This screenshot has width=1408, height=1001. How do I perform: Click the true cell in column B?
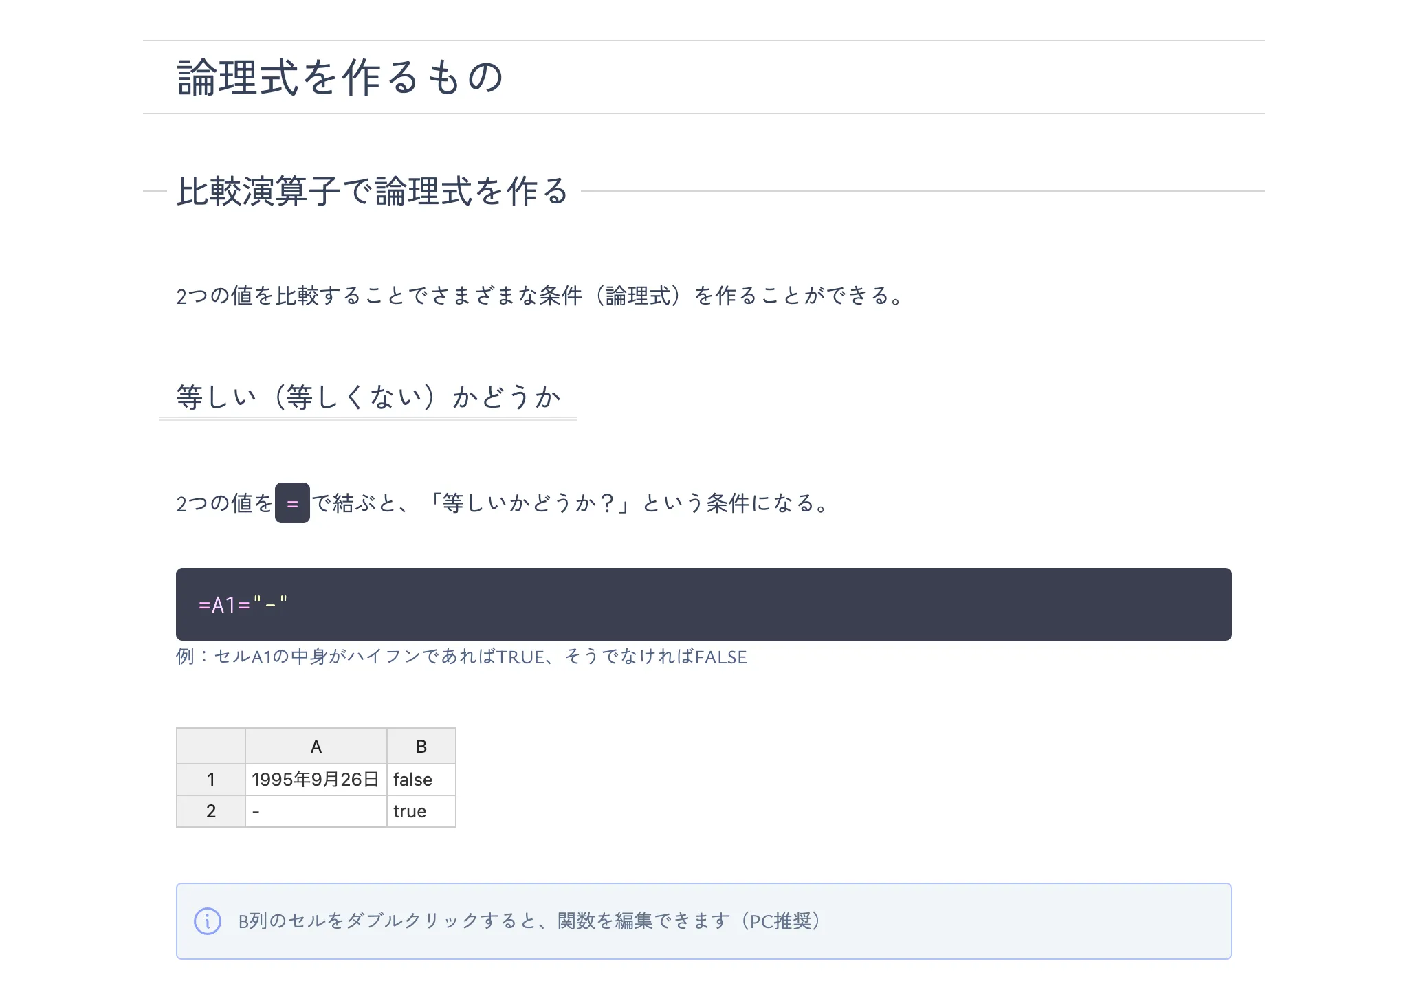[421, 811]
